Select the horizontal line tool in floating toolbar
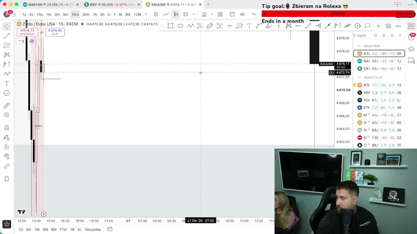Viewport: 417px width, 234px height. click(x=230, y=26)
